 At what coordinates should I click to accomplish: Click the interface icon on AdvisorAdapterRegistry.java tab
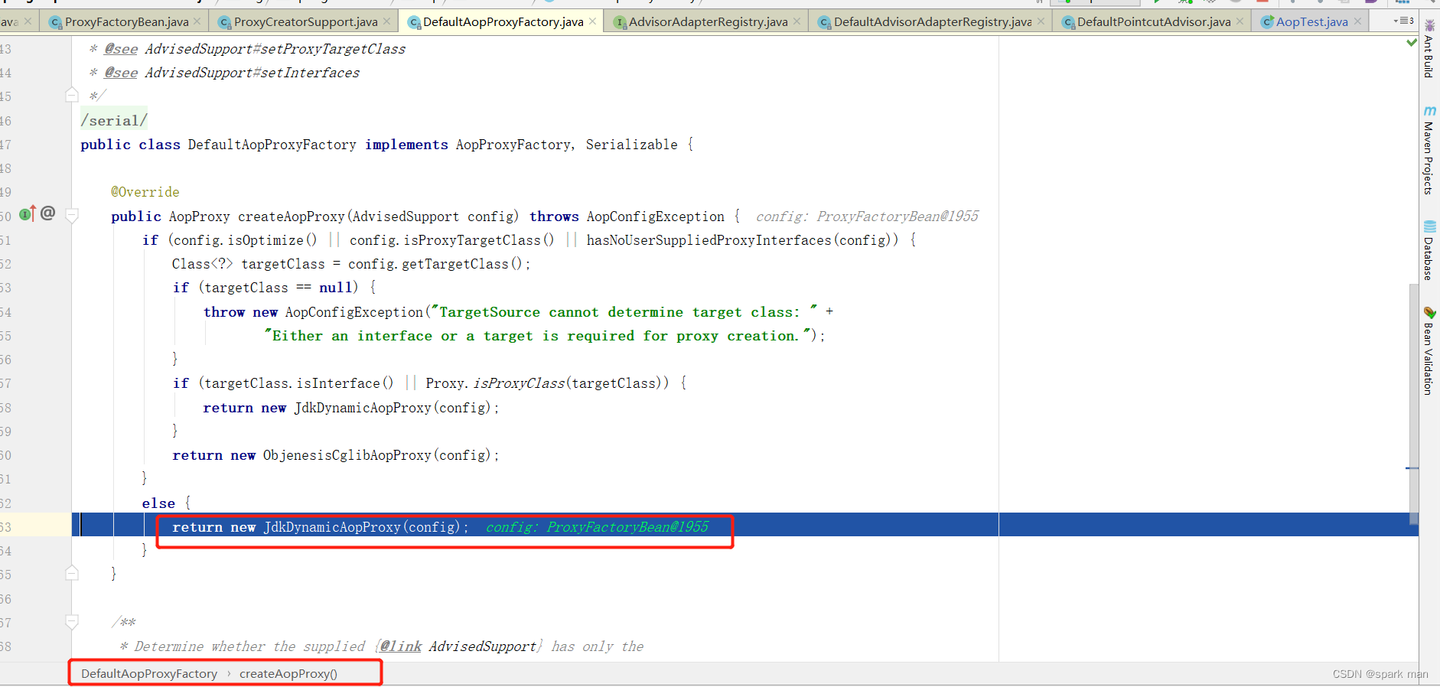point(620,22)
